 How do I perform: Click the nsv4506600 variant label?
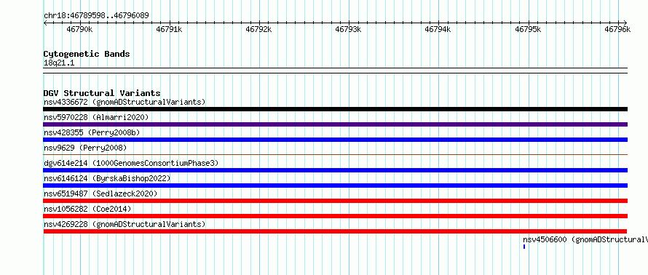click(x=585, y=239)
